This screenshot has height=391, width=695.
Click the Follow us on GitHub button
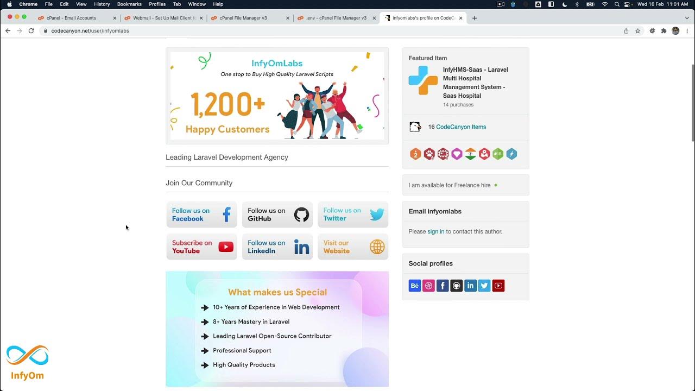tap(277, 215)
